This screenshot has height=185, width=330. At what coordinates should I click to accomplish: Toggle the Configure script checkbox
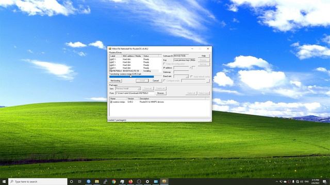point(164,81)
